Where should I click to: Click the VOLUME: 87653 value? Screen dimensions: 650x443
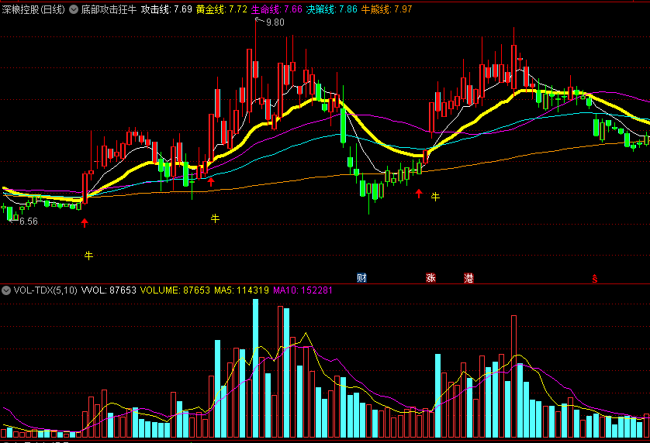click(175, 290)
